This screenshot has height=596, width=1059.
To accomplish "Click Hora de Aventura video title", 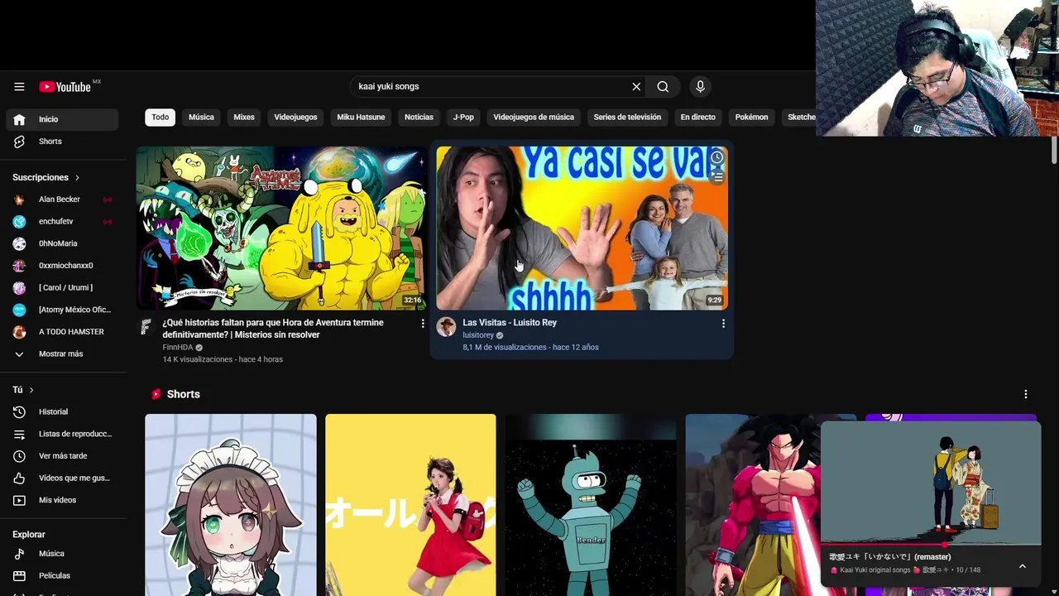I will pos(273,329).
